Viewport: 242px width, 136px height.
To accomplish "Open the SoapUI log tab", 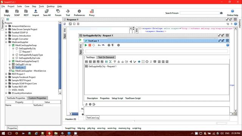I will pos(70,128).
